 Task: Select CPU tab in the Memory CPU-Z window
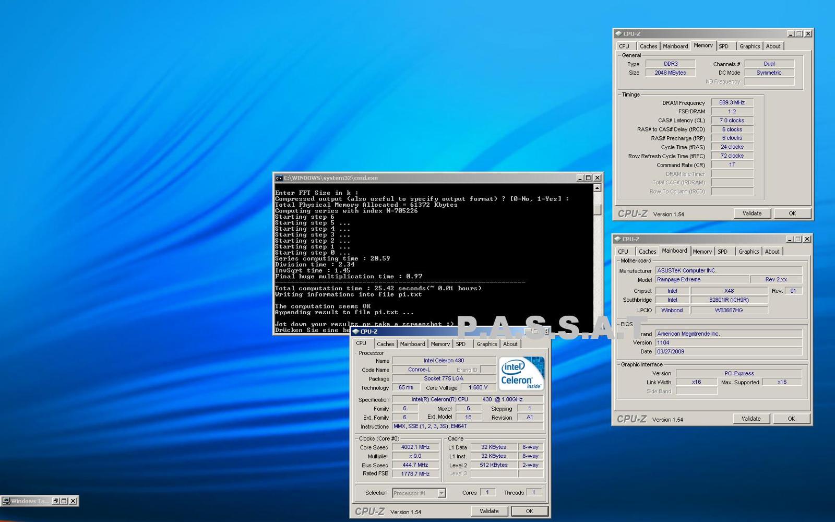pos(624,46)
